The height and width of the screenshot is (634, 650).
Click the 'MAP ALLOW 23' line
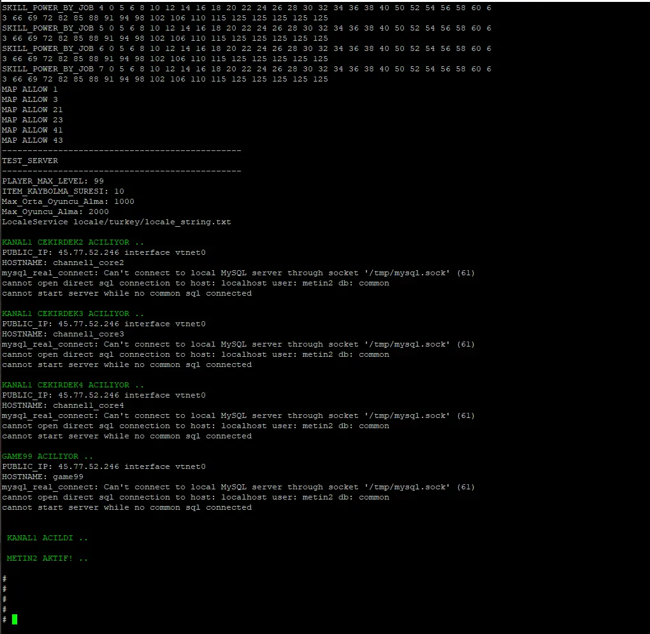pyautogui.click(x=32, y=120)
